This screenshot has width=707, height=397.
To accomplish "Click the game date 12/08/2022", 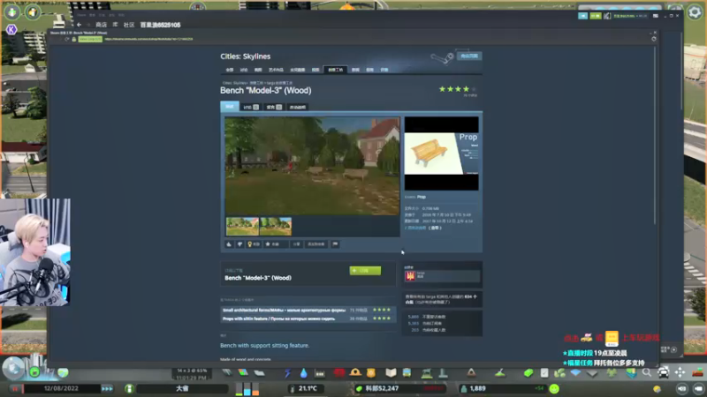I will [61, 388].
